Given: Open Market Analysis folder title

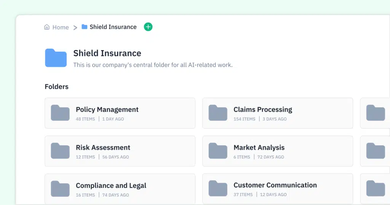Looking at the screenshot, I should coord(259,148).
